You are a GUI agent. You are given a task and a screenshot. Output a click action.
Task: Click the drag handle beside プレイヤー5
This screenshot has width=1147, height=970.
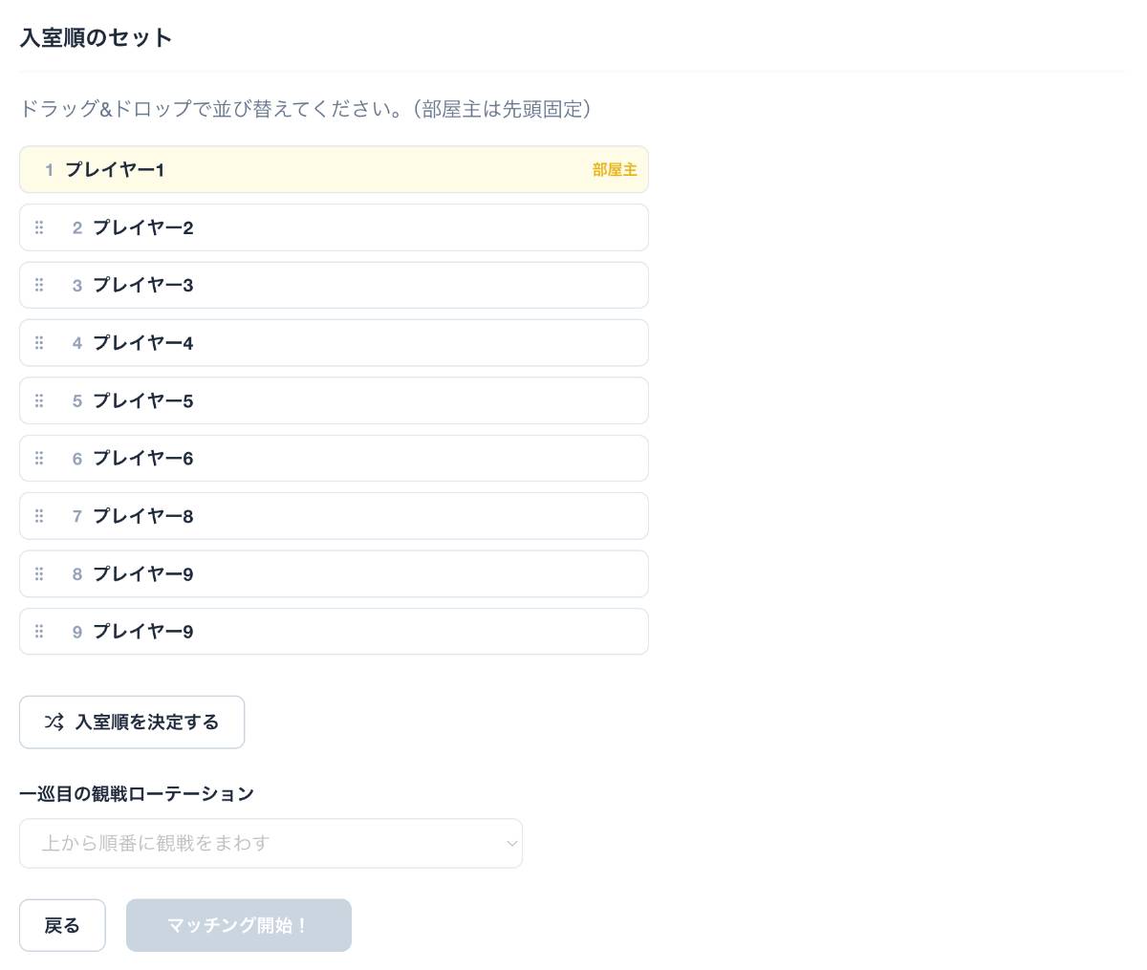point(39,400)
